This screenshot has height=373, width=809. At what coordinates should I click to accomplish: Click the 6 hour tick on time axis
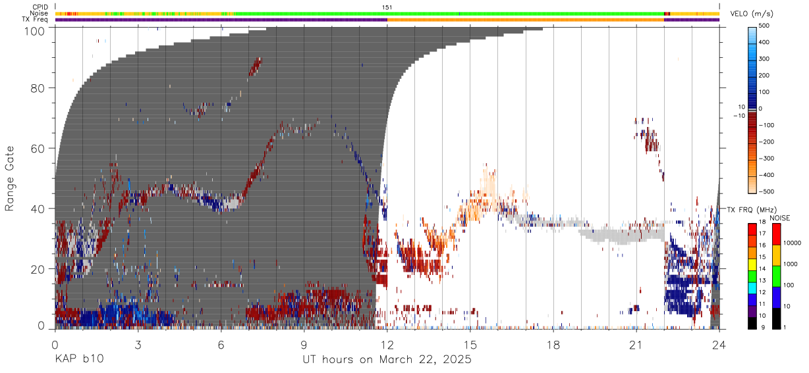pos(221,344)
